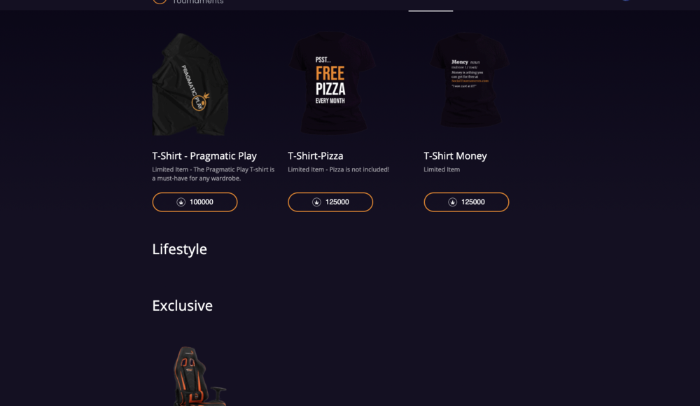Image resolution: width=700 pixels, height=406 pixels.
Task: Click the 'Pizza is not included!' description
Action: pos(338,169)
